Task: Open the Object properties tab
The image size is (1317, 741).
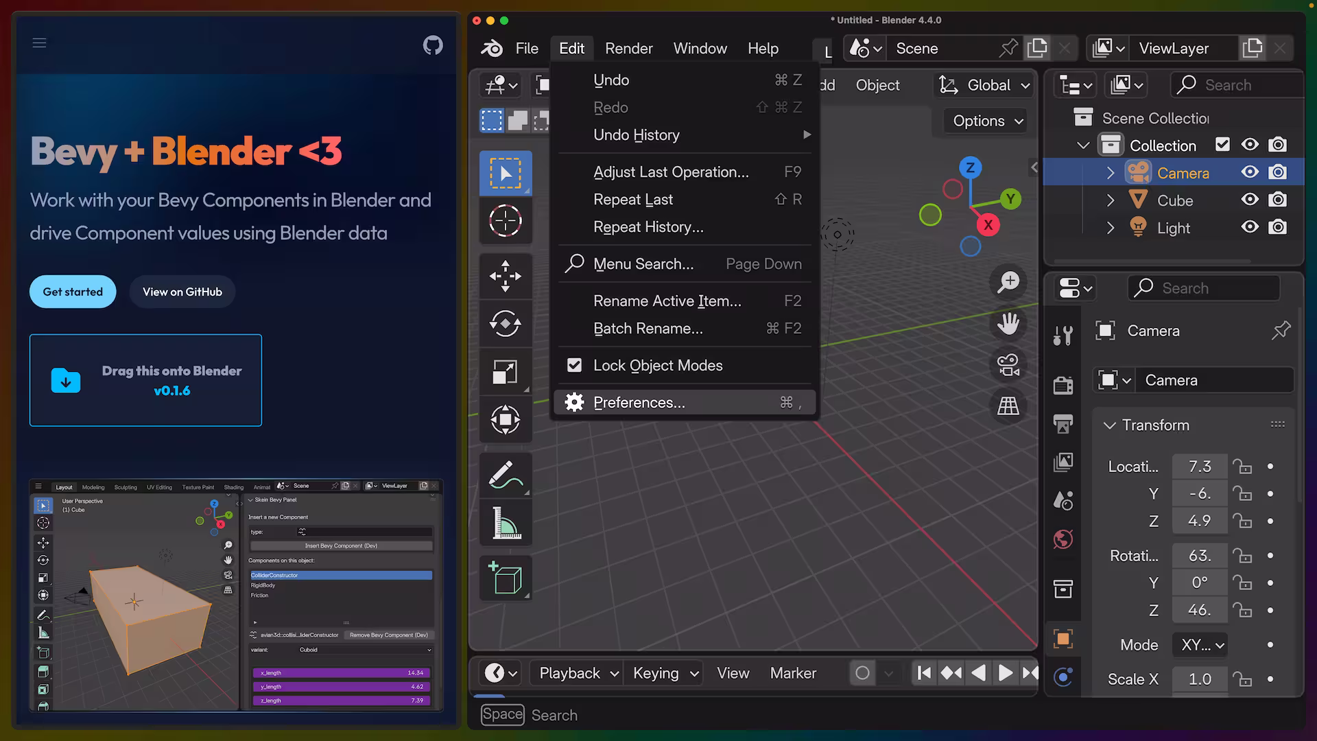Action: 1063,639
